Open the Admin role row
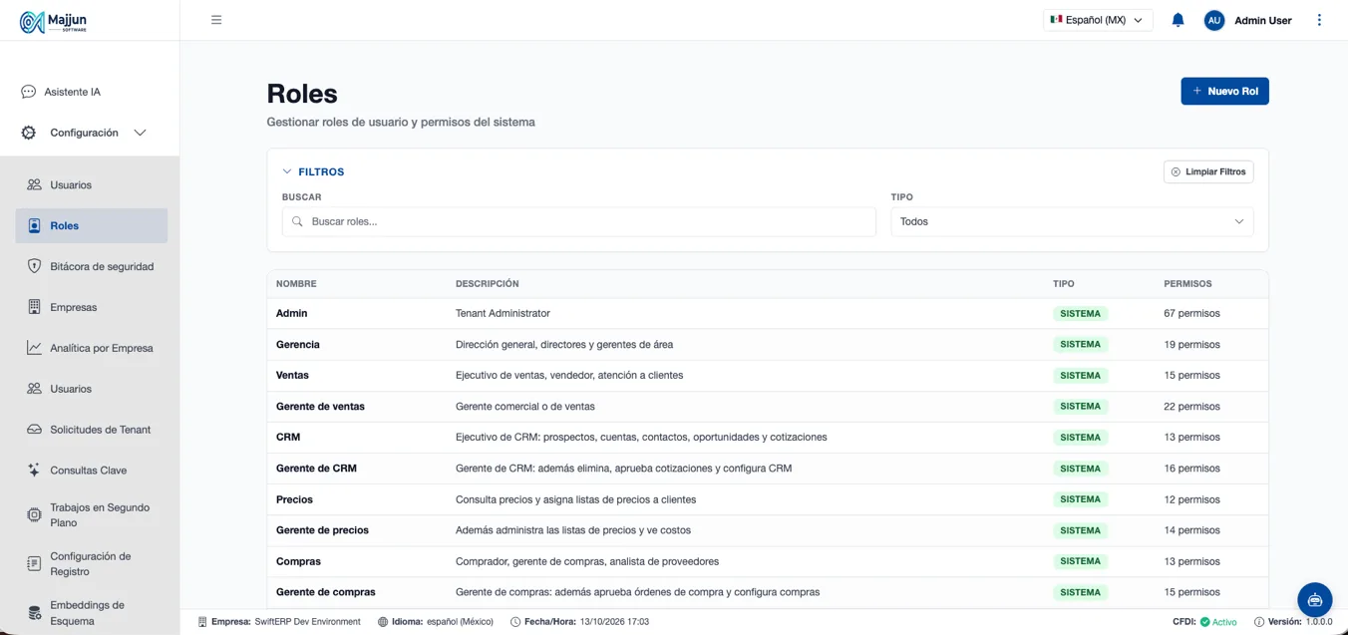This screenshot has width=1348, height=635. (x=768, y=313)
